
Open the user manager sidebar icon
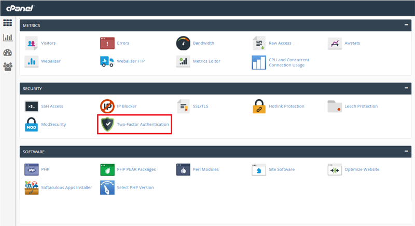tap(8, 67)
